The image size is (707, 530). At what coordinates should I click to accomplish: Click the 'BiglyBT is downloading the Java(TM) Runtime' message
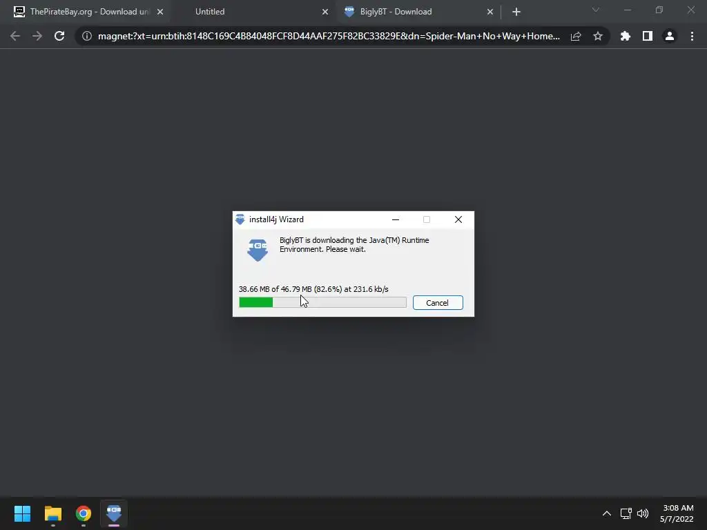pyautogui.click(x=354, y=245)
